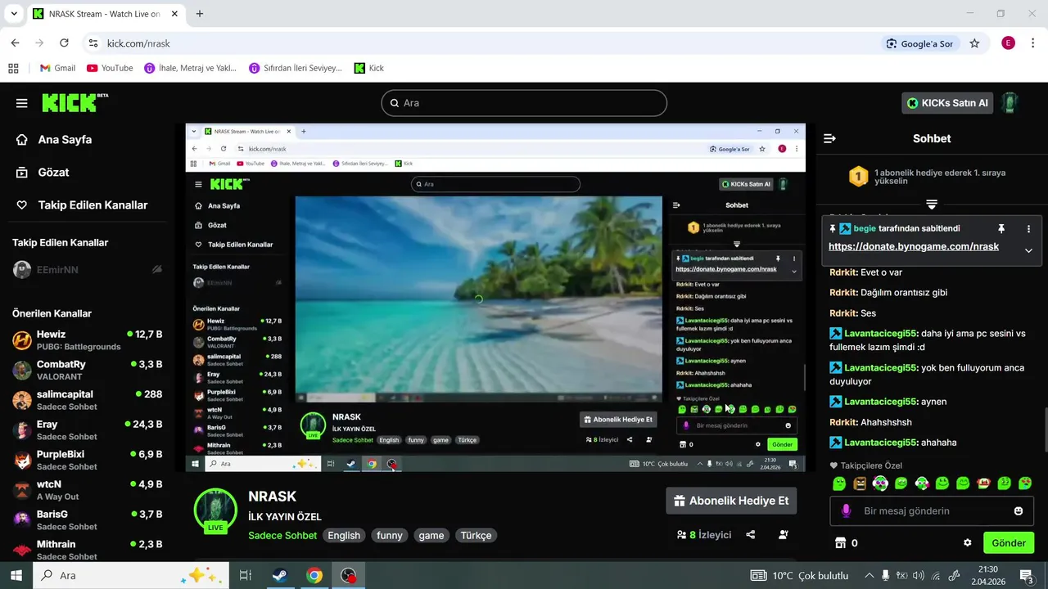Toggle the crossed-out icon next to EEmirNN
Image resolution: width=1048 pixels, height=589 pixels.
156,270
